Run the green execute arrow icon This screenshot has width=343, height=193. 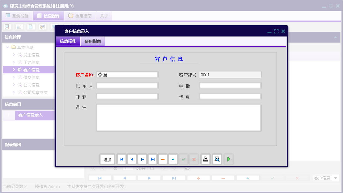[x=228, y=159]
